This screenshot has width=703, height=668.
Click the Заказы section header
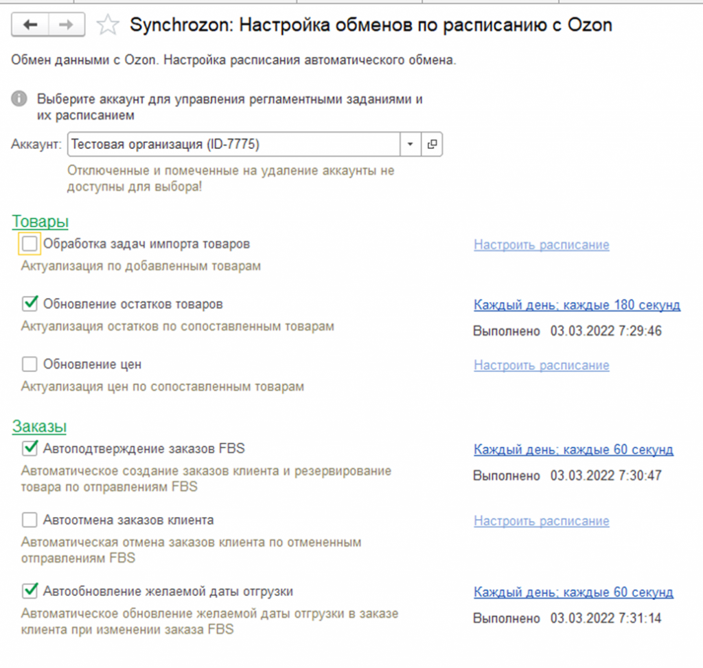tap(39, 426)
